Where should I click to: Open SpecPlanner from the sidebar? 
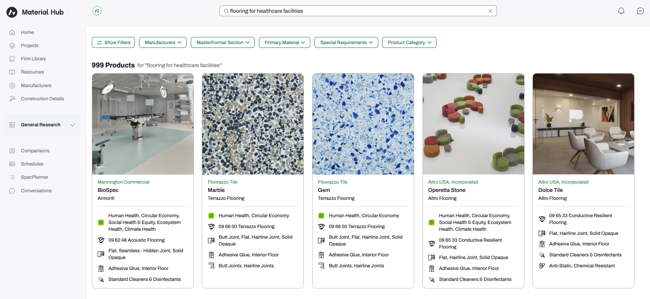coord(34,177)
